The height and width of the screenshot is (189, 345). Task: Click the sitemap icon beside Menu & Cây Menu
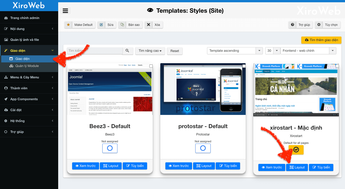6,77
